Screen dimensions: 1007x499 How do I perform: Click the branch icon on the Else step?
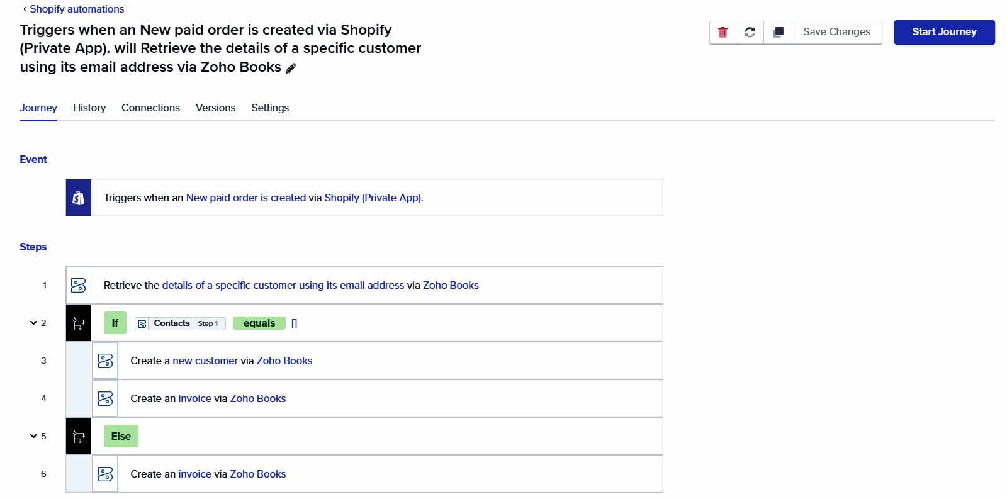(x=79, y=437)
